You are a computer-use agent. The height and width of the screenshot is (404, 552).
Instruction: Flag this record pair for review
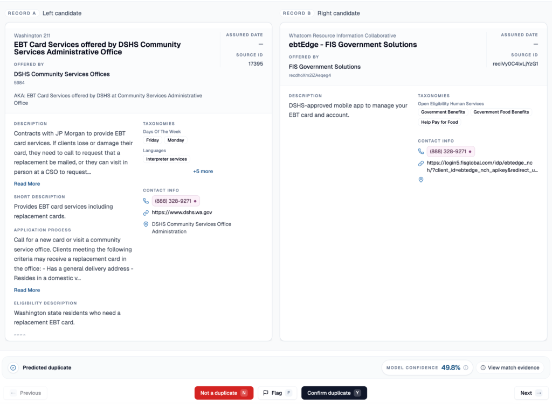click(x=278, y=393)
